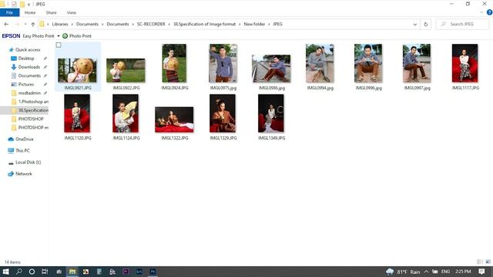This screenshot has height=277, width=493.
Task: Open the Easy Photo Print dropdown arrow
Action: [x=59, y=36]
